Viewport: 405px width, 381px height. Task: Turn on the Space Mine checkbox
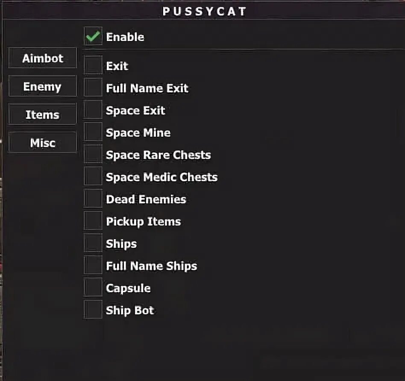tap(93, 132)
